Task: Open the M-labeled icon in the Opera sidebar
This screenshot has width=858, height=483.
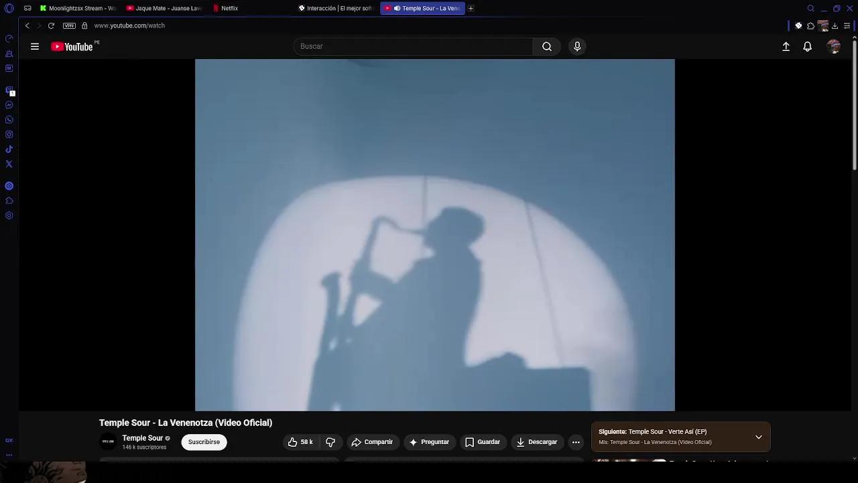Action: tap(9, 68)
